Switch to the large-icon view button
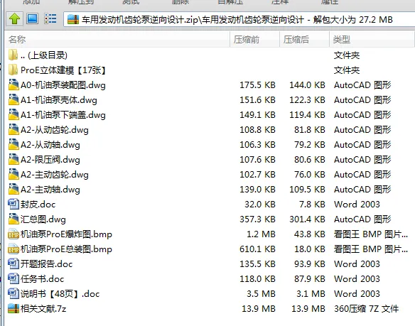This screenshot has height=326, width=415. pyautogui.click(x=32, y=18)
